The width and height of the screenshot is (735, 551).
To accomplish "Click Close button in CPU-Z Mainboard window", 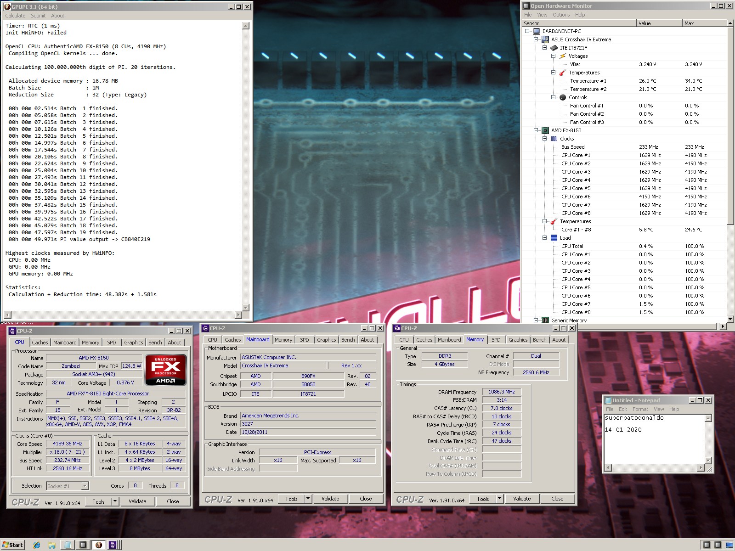I will (366, 499).
